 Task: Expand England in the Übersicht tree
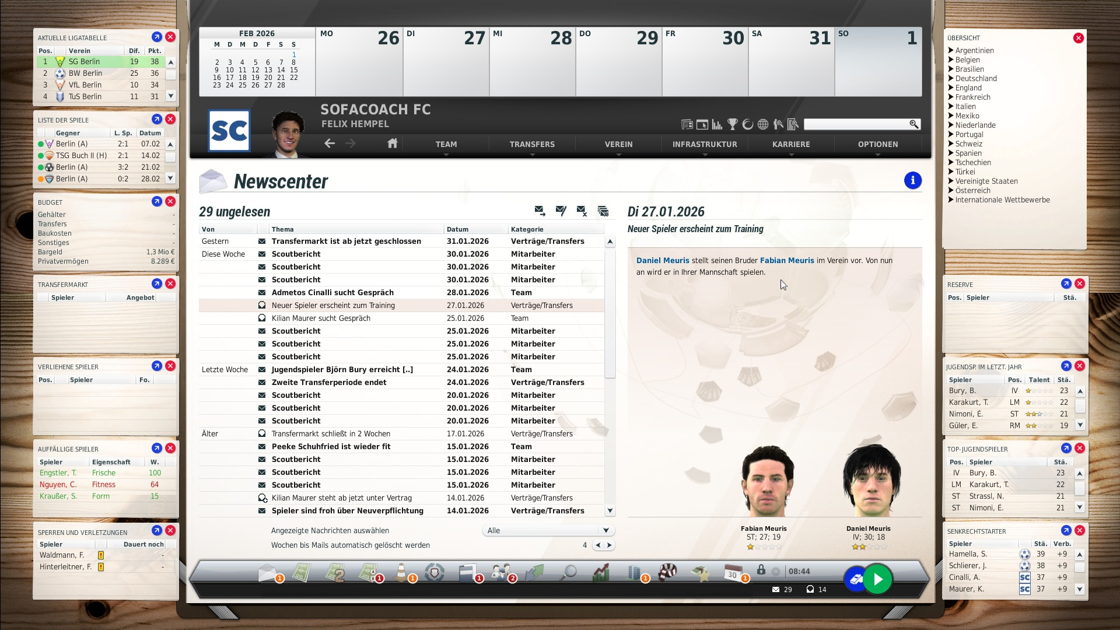coord(951,88)
